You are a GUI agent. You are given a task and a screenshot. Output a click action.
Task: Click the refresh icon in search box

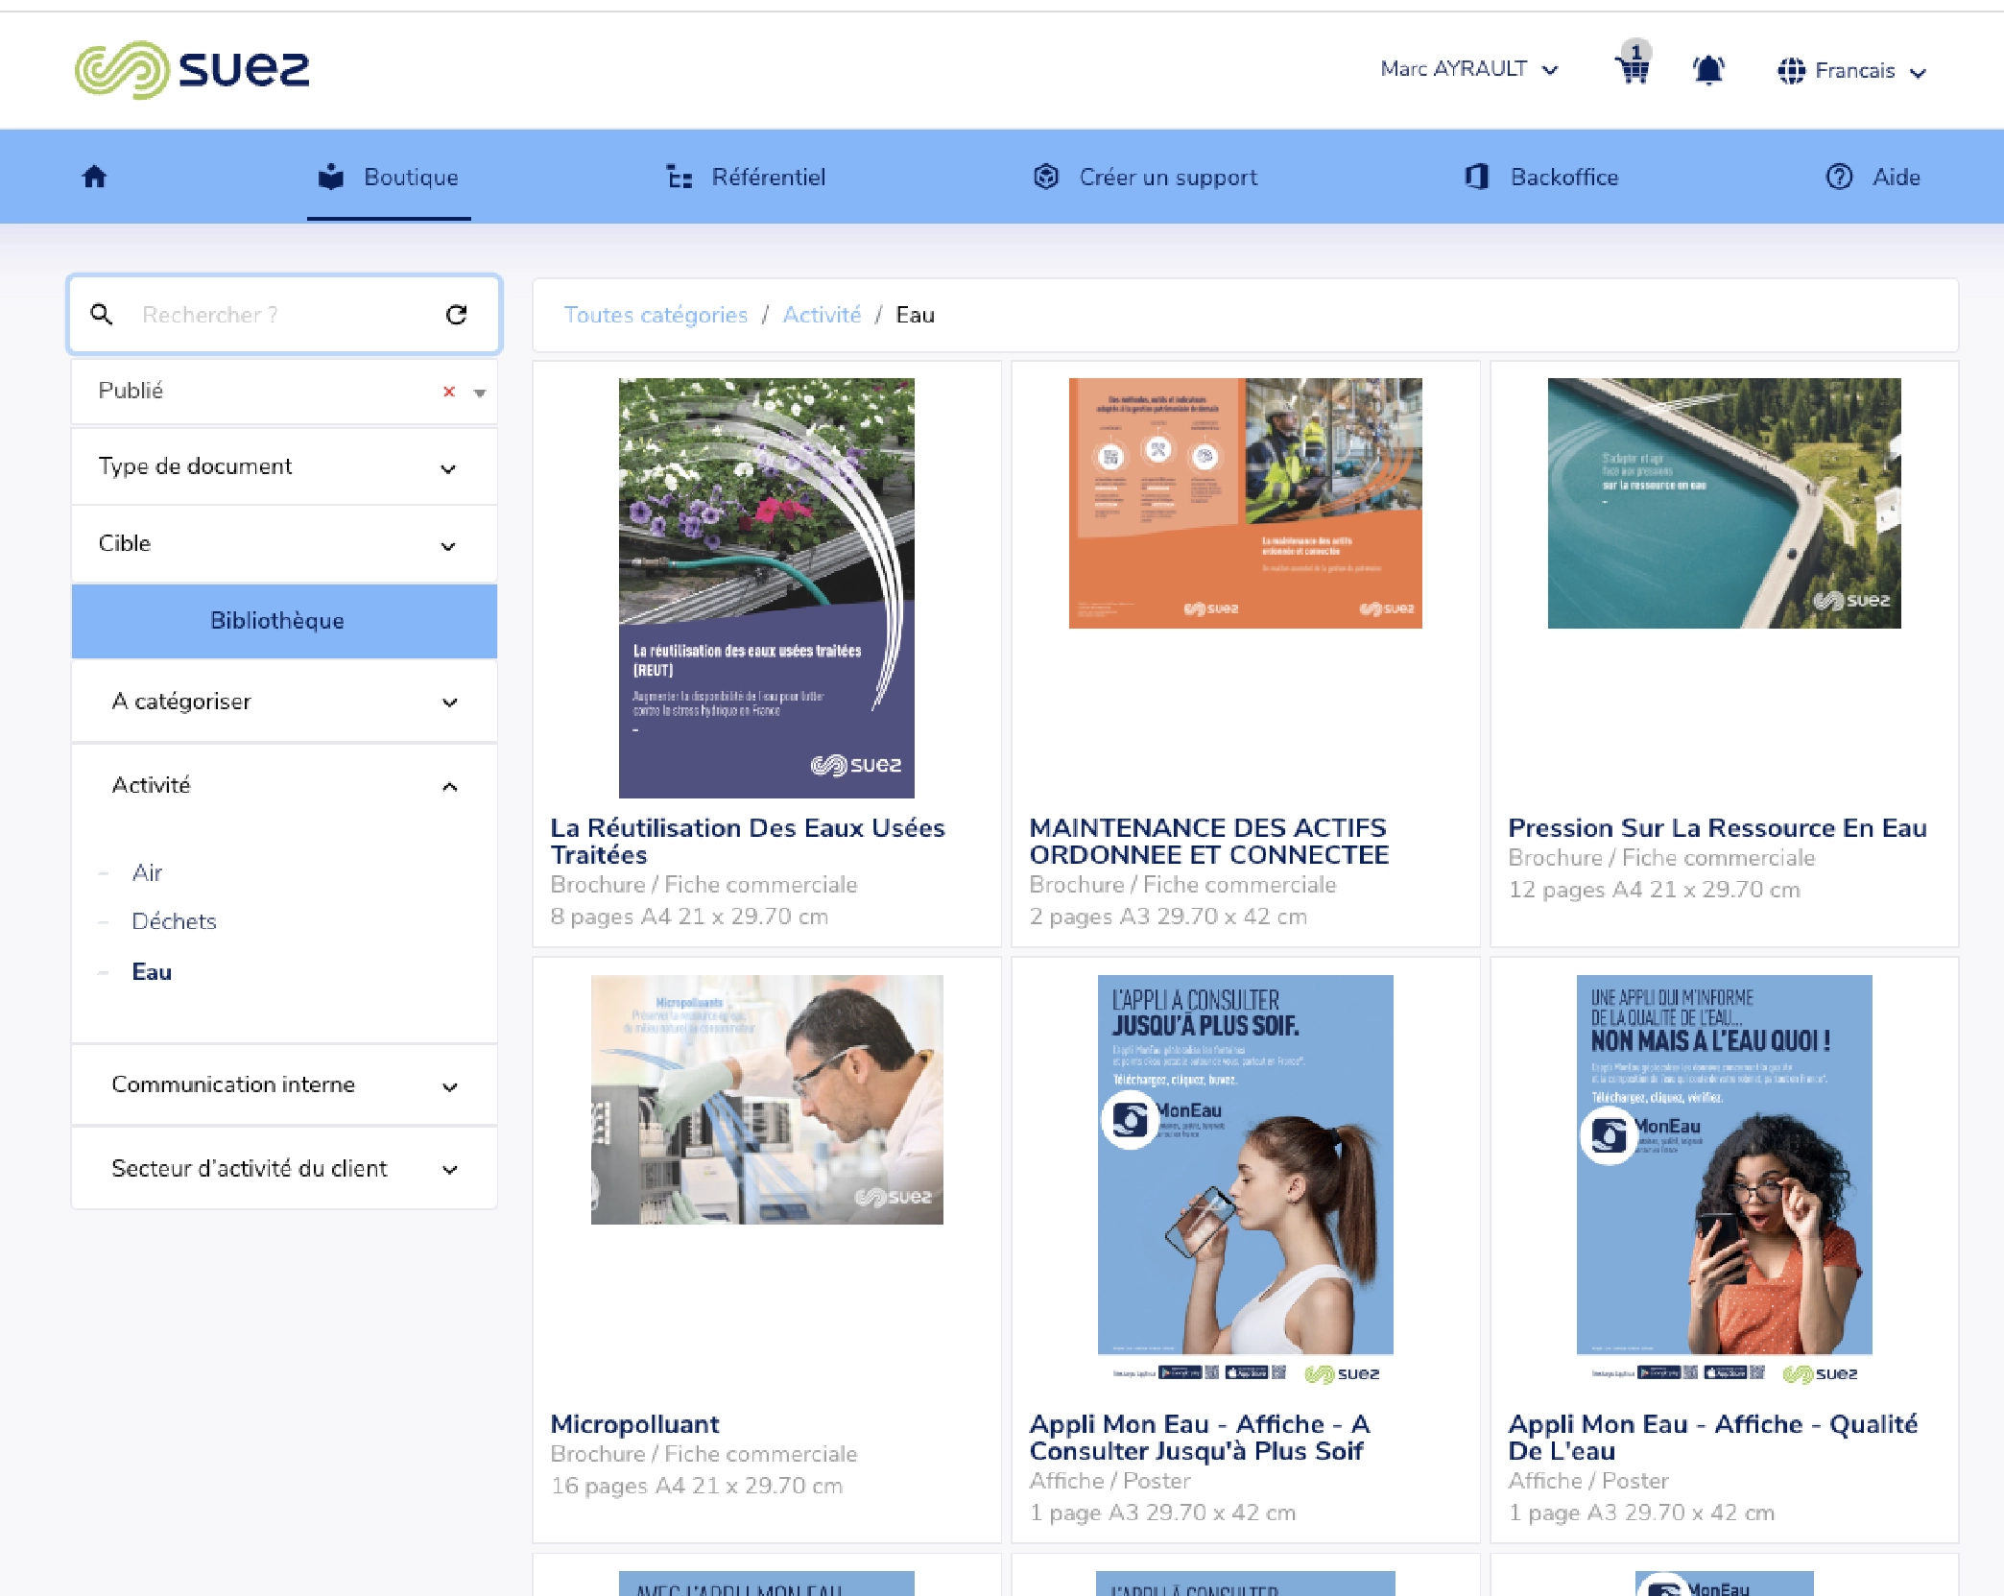[457, 314]
